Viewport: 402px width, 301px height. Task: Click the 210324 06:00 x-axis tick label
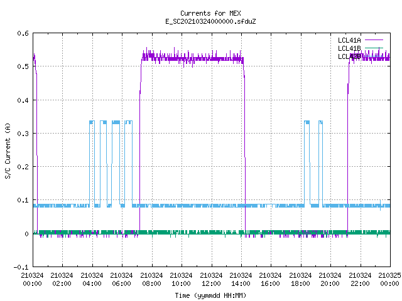click(121, 280)
